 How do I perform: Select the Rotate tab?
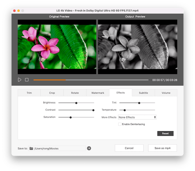75,93
